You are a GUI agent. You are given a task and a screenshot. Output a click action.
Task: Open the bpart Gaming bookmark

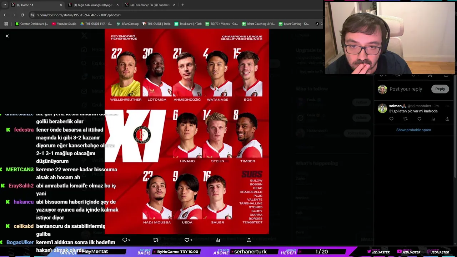click(x=294, y=24)
